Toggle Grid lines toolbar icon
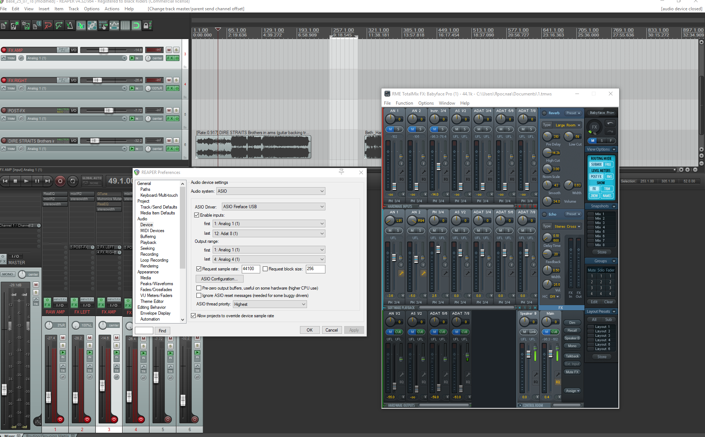The height and width of the screenshot is (437, 705). [125, 25]
